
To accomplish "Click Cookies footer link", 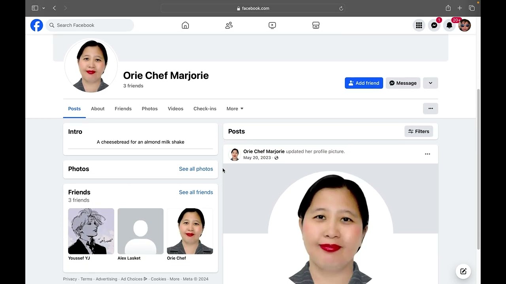I will (x=159, y=279).
